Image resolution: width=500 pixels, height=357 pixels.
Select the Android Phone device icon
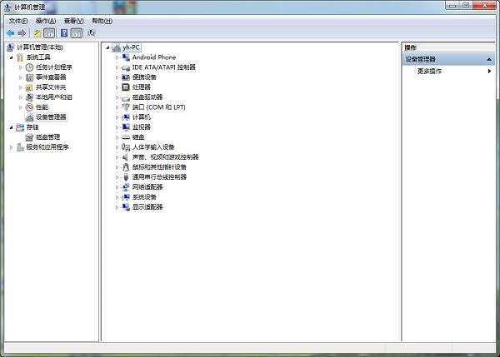coord(126,57)
